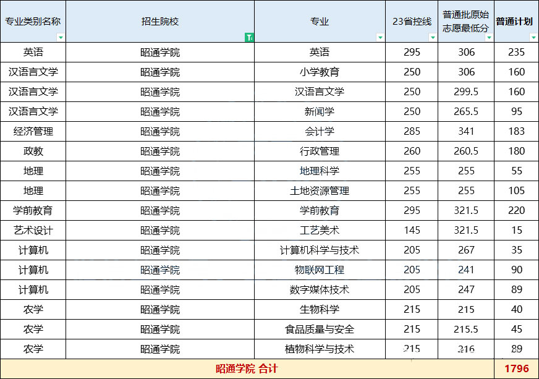Select the 艺术设计 category cell
539x379 pixels.
[33, 231]
